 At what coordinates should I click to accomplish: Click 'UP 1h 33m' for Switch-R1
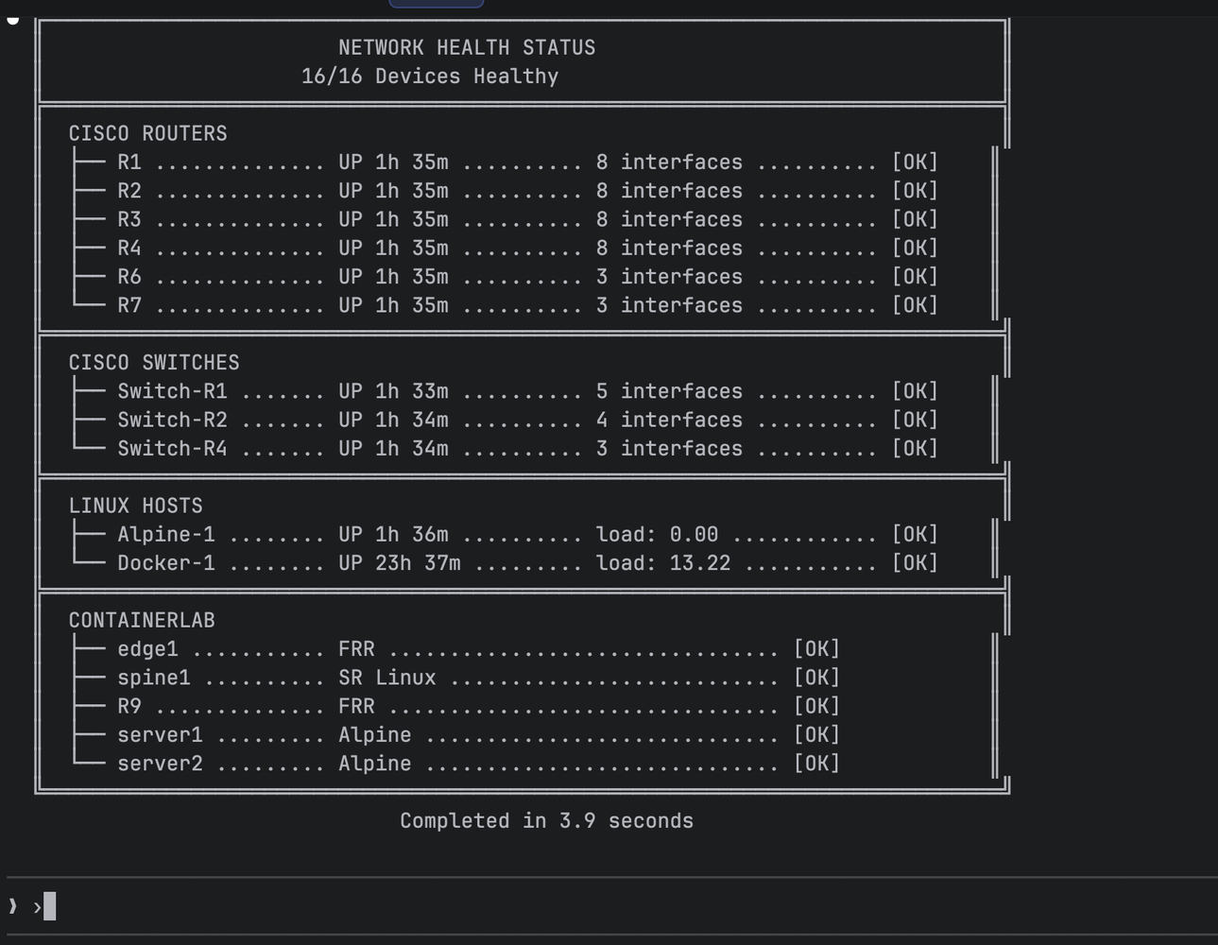click(393, 391)
